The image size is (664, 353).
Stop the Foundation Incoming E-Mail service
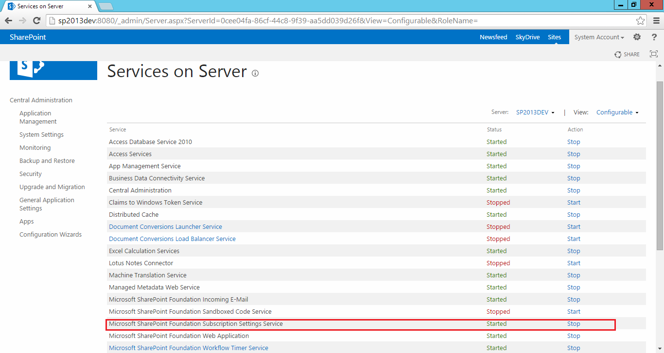[574, 300]
